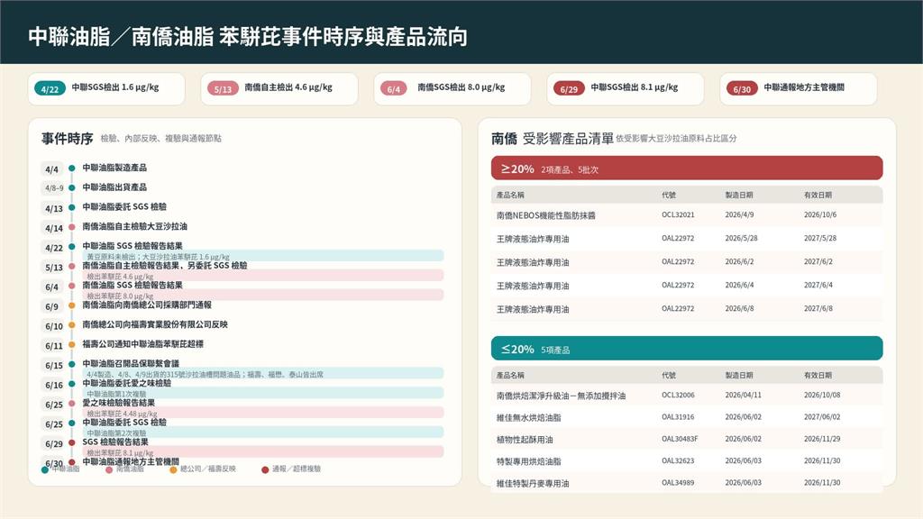Image resolution: width=923 pixels, height=519 pixels.
Task: Select timeline entry 南僑油脂自主檢驗大豆沙拉油
Action: tap(135, 226)
